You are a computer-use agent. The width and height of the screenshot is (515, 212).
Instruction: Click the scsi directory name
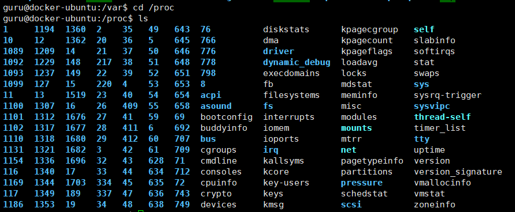[351, 205]
